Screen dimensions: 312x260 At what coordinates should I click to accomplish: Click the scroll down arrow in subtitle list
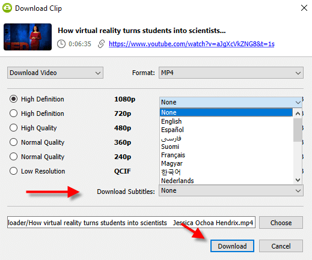click(298, 180)
